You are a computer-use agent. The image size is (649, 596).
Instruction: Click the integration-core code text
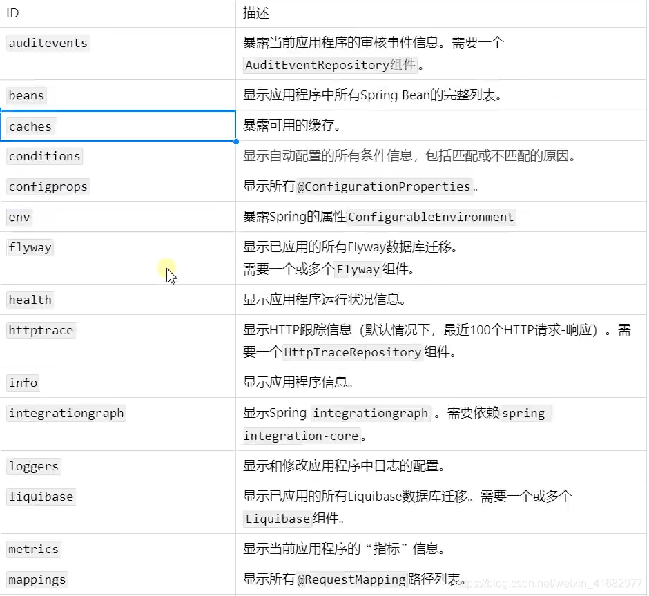(x=301, y=436)
